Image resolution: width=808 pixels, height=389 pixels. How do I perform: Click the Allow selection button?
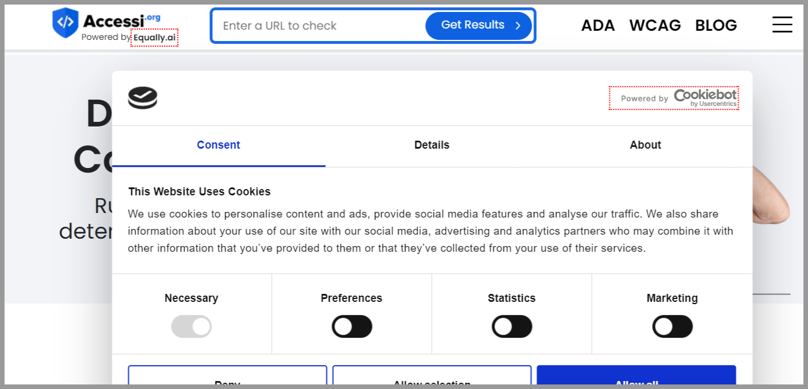pyautogui.click(x=432, y=377)
